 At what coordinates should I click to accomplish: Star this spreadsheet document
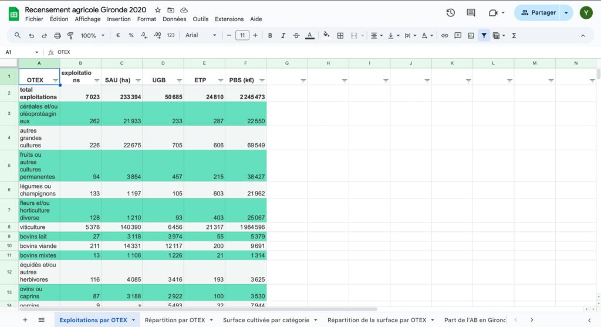coord(158,10)
